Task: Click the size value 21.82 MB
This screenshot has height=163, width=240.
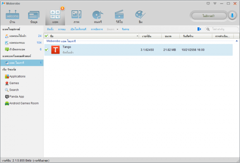Action: coord(169,50)
